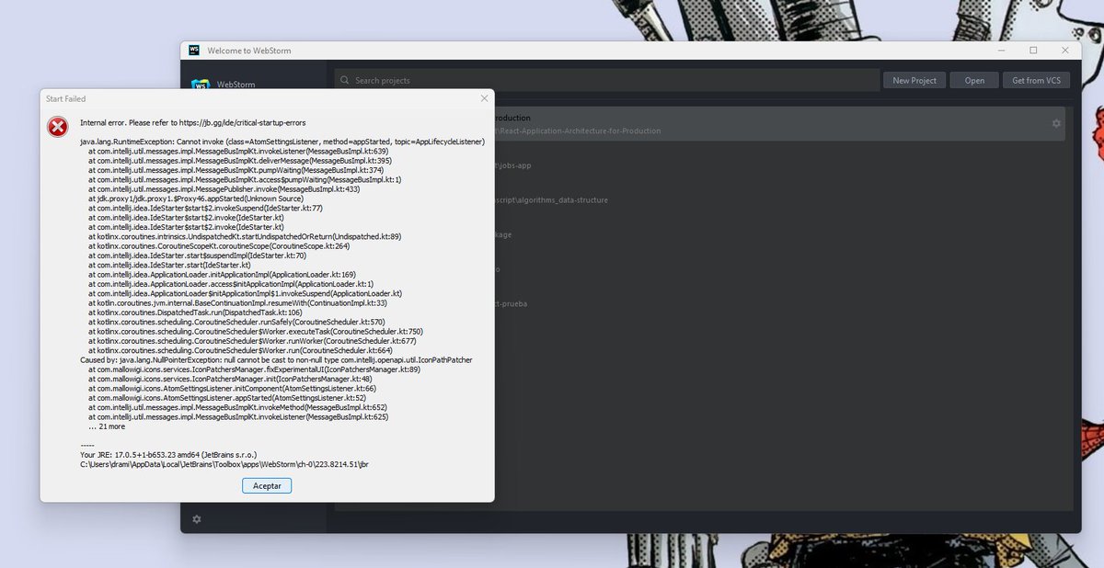This screenshot has width=1104, height=568.
Task: Minimize the Welcome to WebStorm window
Action: click(1000, 50)
